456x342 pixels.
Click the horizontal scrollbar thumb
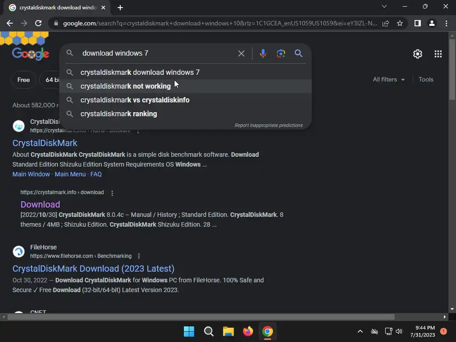click(201, 317)
